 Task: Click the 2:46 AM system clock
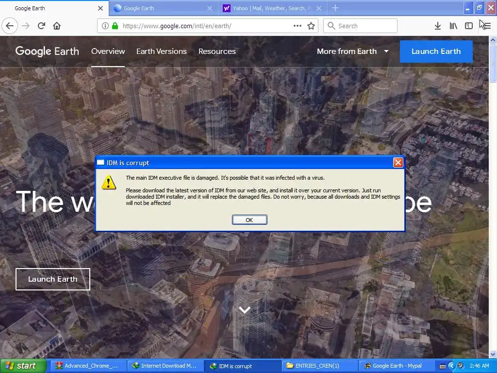479,366
